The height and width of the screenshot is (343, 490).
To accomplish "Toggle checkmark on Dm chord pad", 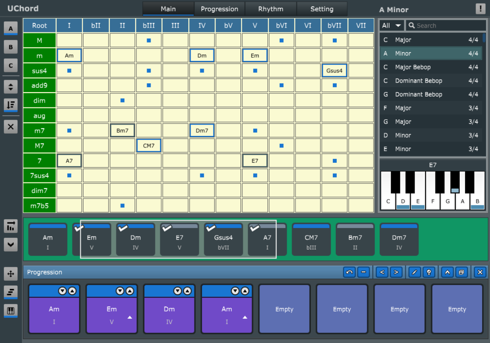I will pyautogui.click(x=123, y=228).
